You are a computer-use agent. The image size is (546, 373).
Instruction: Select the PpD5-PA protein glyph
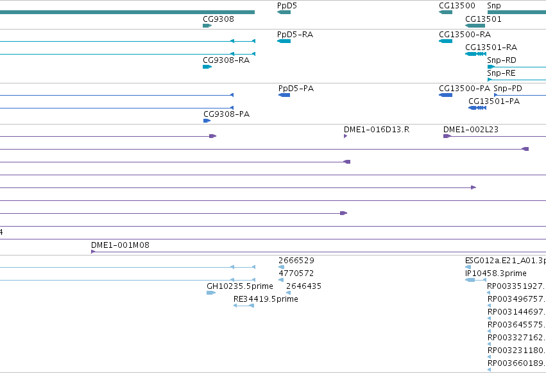pos(284,95)
